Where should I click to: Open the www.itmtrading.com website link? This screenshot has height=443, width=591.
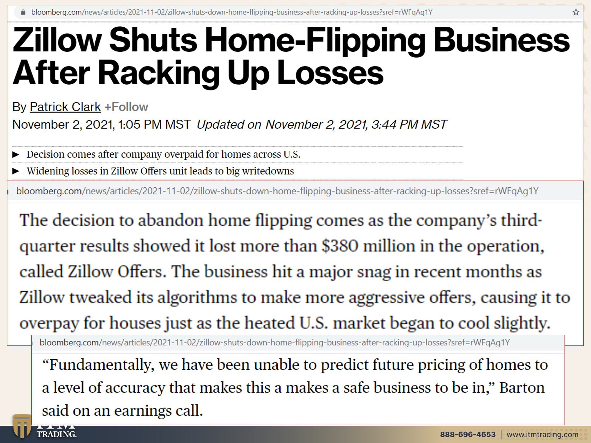click(x=542, y=434)
